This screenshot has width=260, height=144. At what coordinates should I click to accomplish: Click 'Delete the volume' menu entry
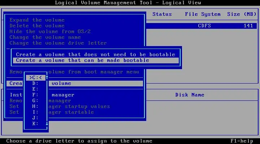[x=37, y=26]
